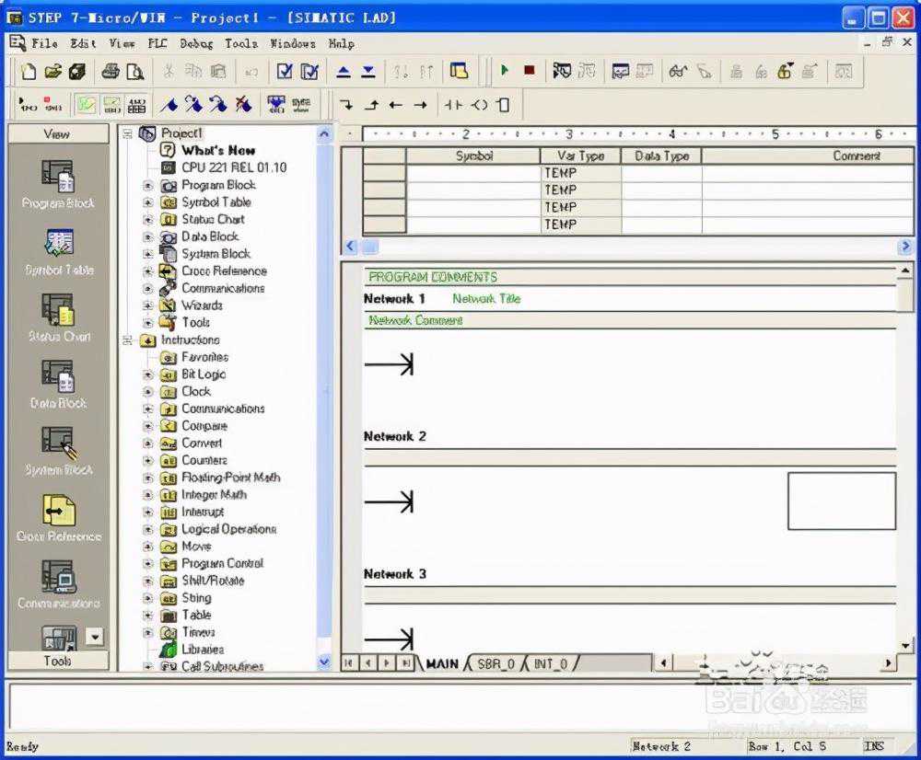Expand the Program Block tree node
This screenshot has height=760, width=921.
148,186
